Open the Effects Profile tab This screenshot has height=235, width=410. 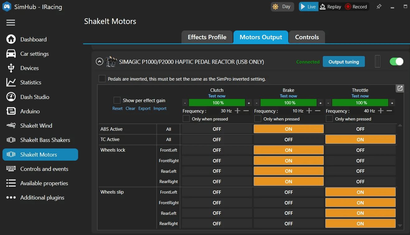point(207,37)
